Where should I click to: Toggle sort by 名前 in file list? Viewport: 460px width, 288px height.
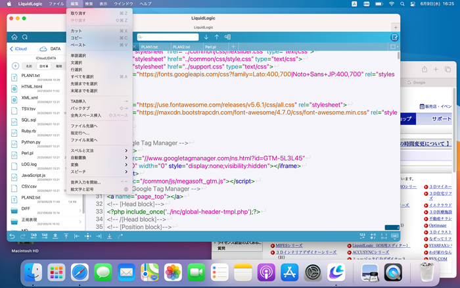[x=29, y=66]
